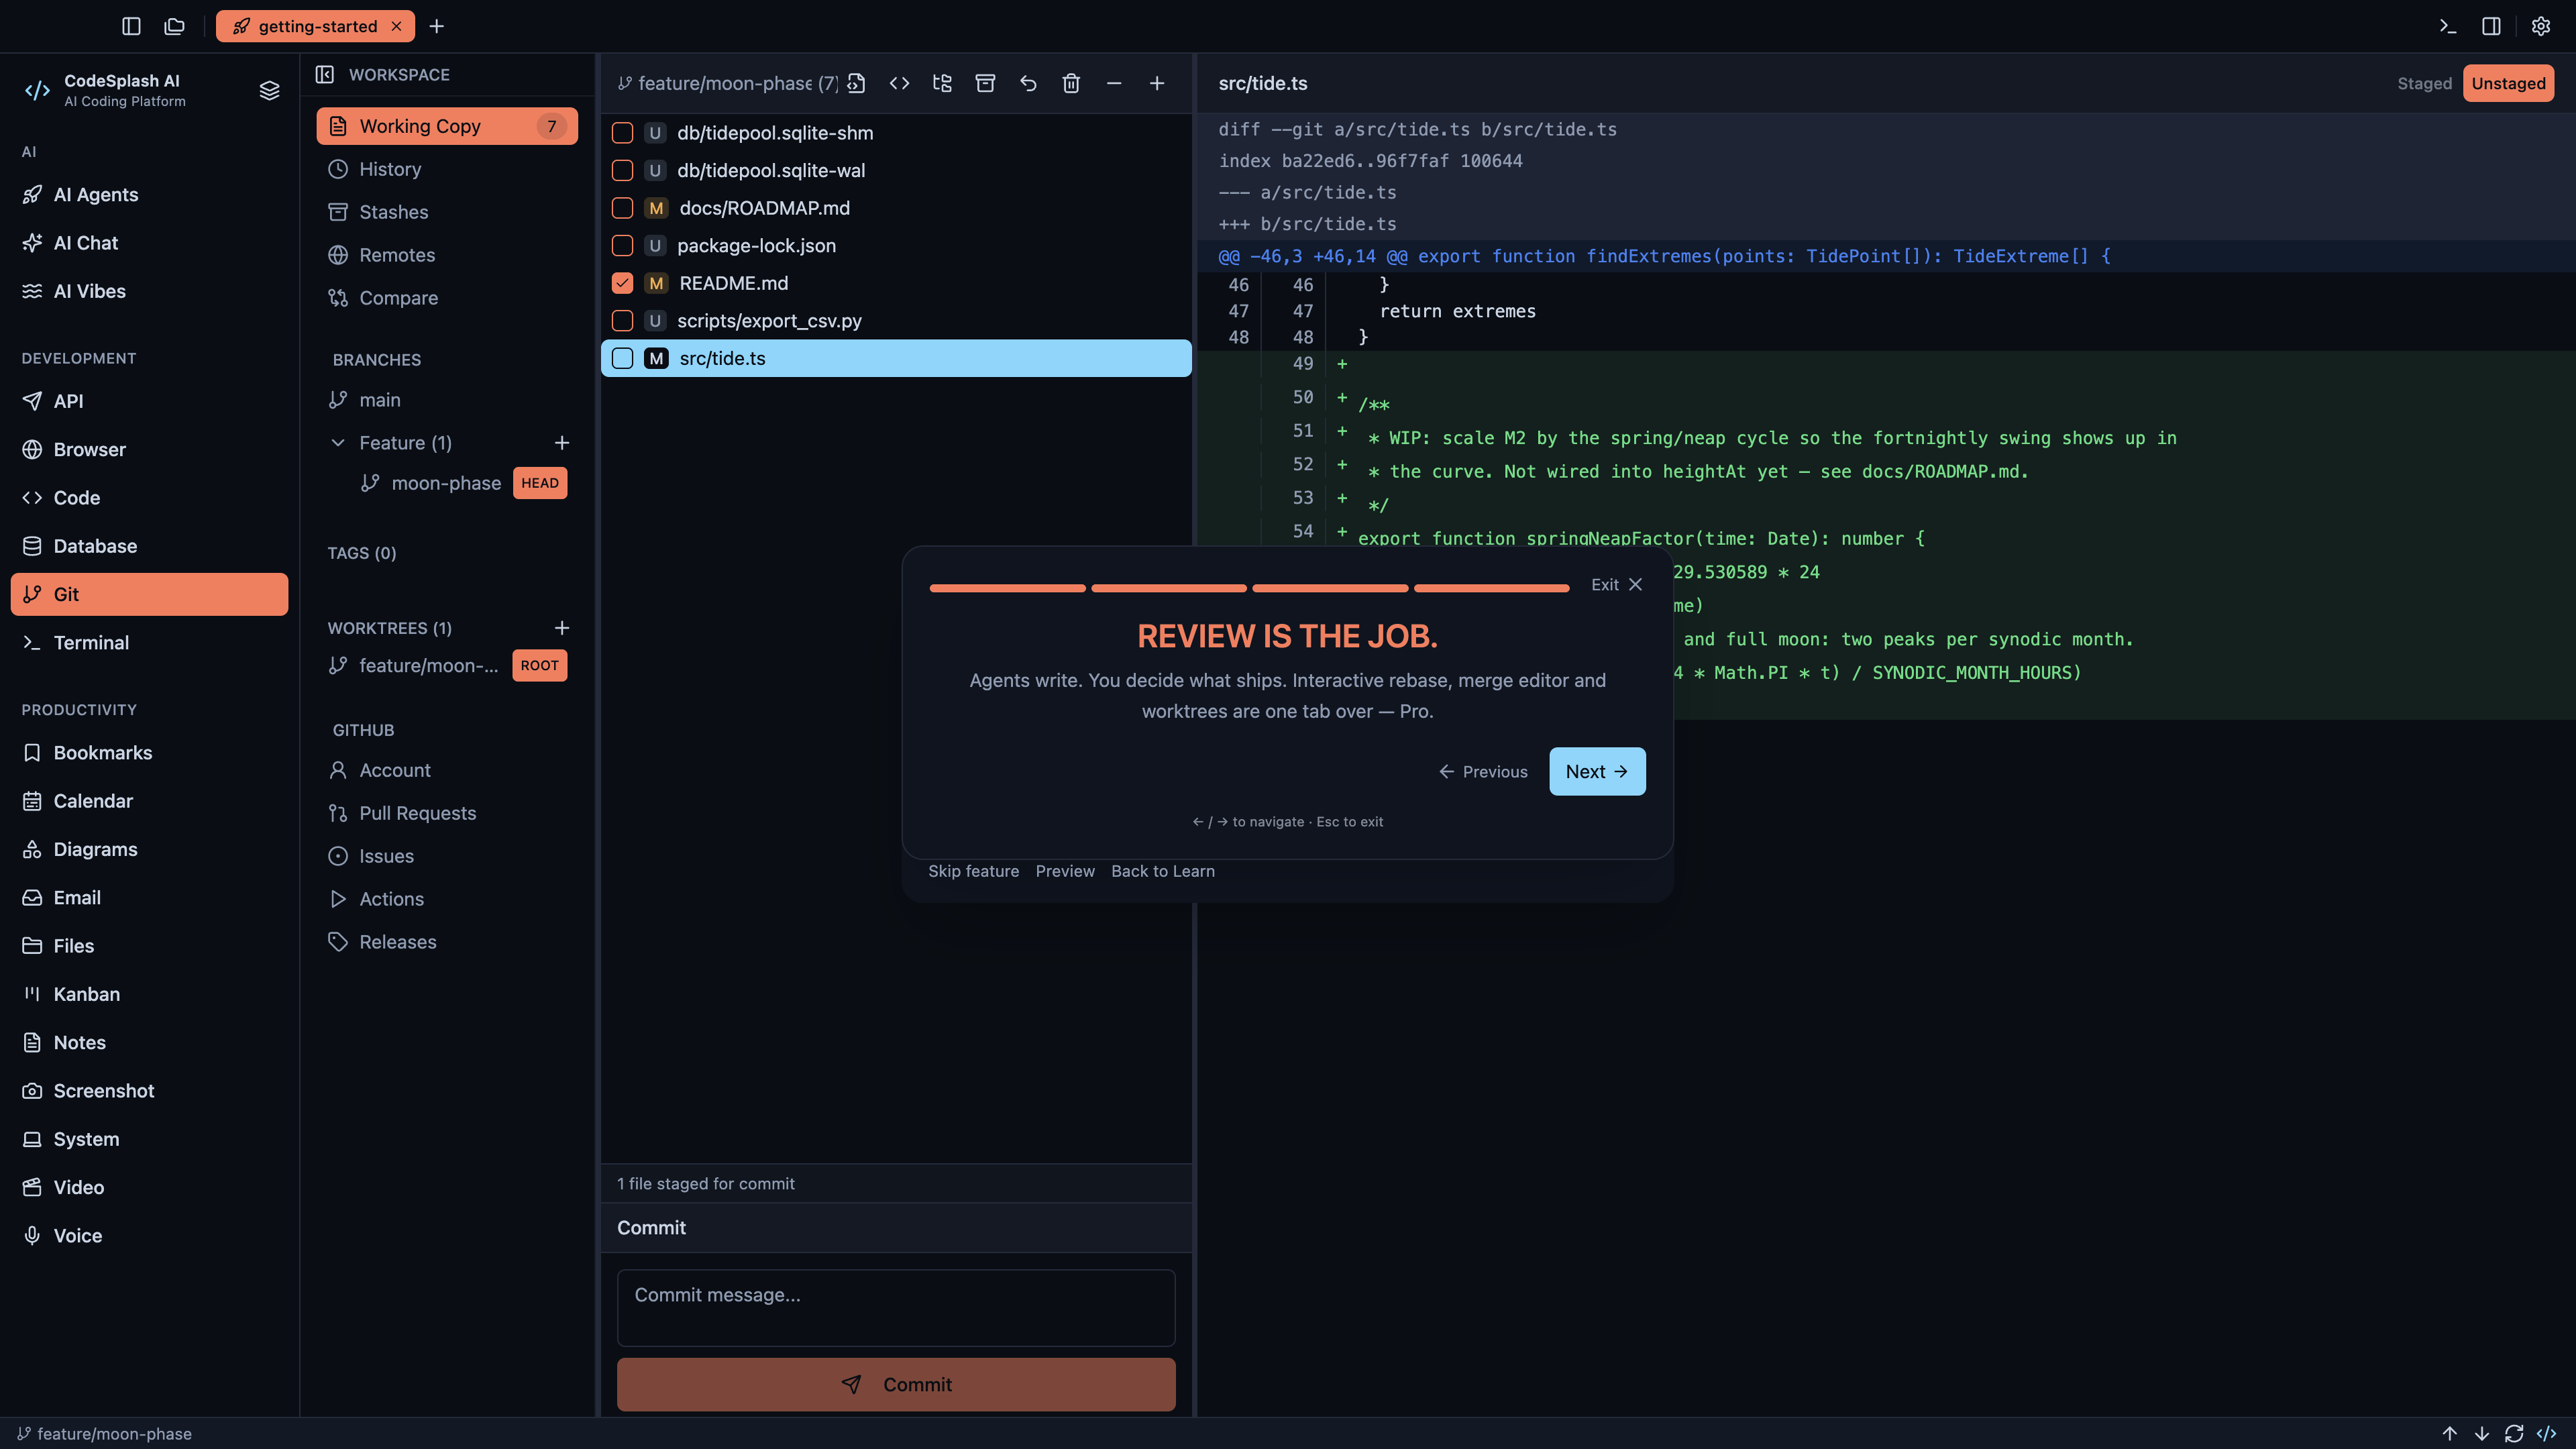Open the terminal icon in the top bar

click(x=2447, y=26)
